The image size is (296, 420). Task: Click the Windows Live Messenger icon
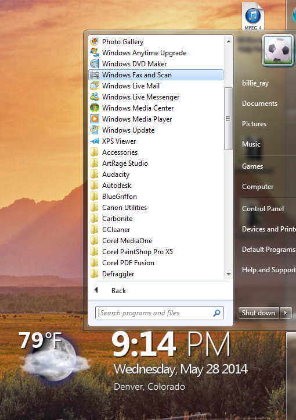(x=95, y=97)
